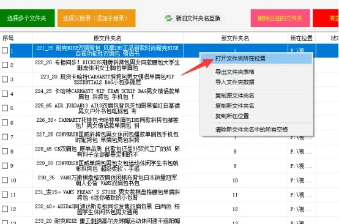Select folder name starting 227_25 CONVERSE

[x=108, y=137]
